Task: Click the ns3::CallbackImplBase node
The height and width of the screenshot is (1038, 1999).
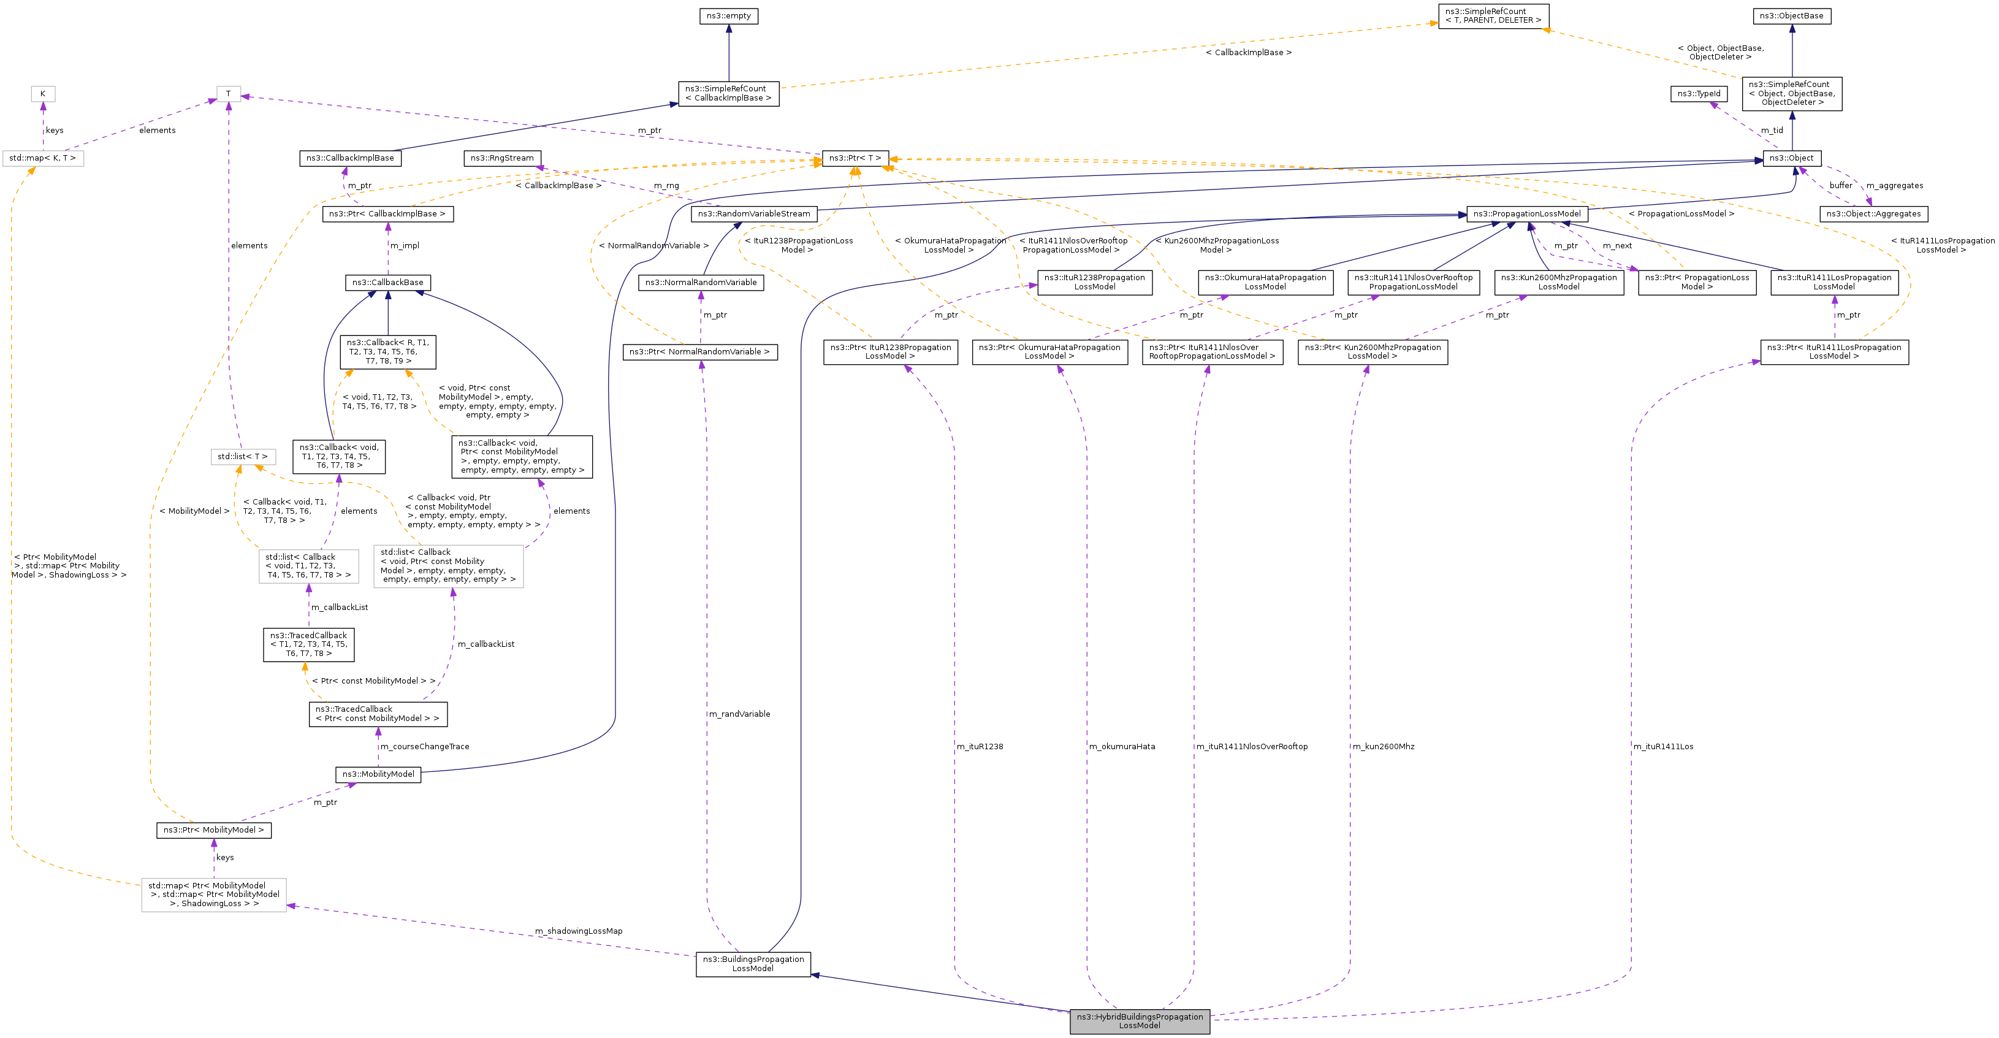Action: 350,158
